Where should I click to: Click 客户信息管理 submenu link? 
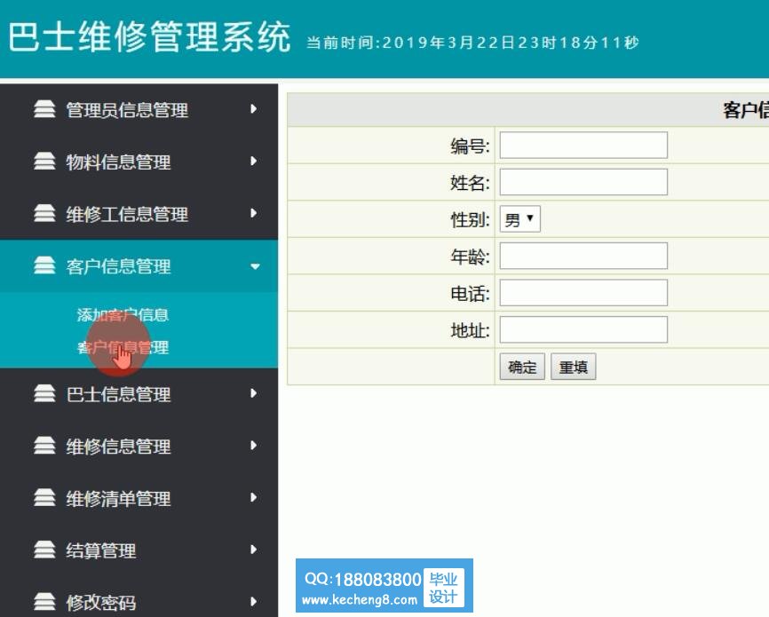coord(123,348)
